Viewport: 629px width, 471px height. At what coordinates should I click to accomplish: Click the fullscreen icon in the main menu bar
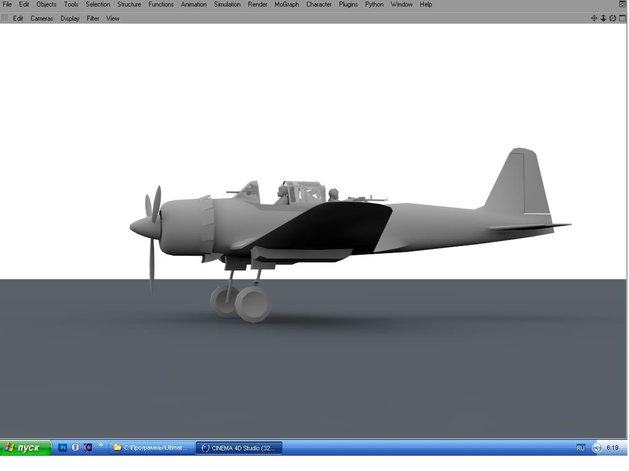tap(622, 4)
